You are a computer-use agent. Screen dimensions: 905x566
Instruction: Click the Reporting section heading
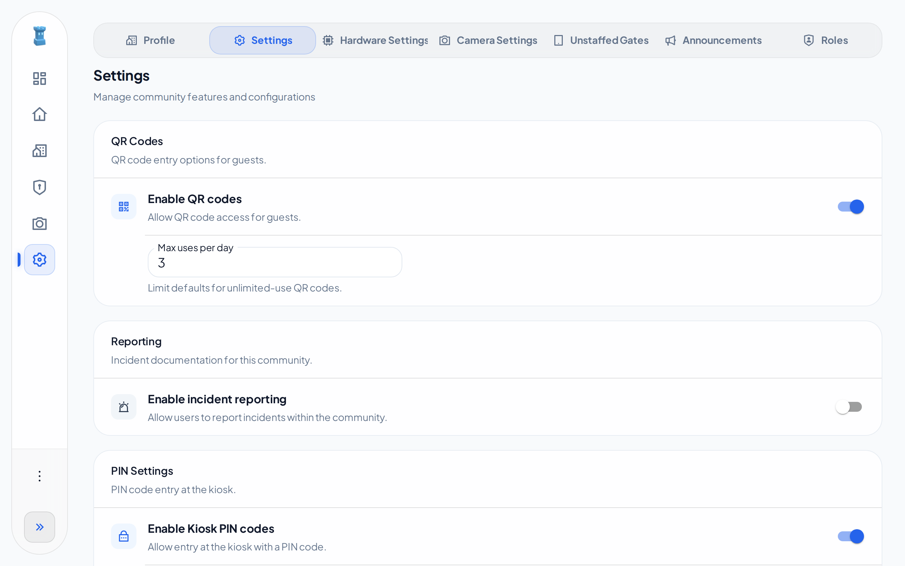[x=136, y=342]
